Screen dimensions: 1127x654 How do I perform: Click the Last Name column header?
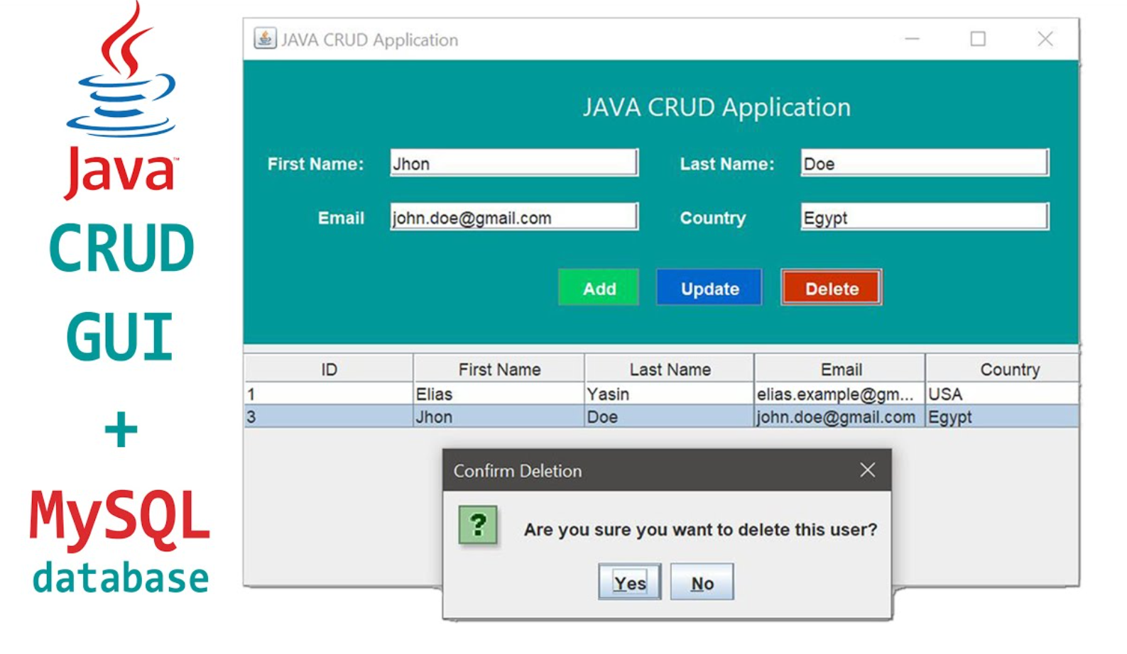pyautogui.click(x=670, y=369)
